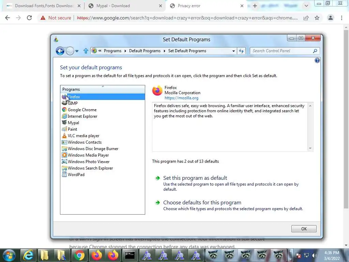Screen dimensions: 349x262
Task: Close the Download Fonts tab
Action: 79,6
